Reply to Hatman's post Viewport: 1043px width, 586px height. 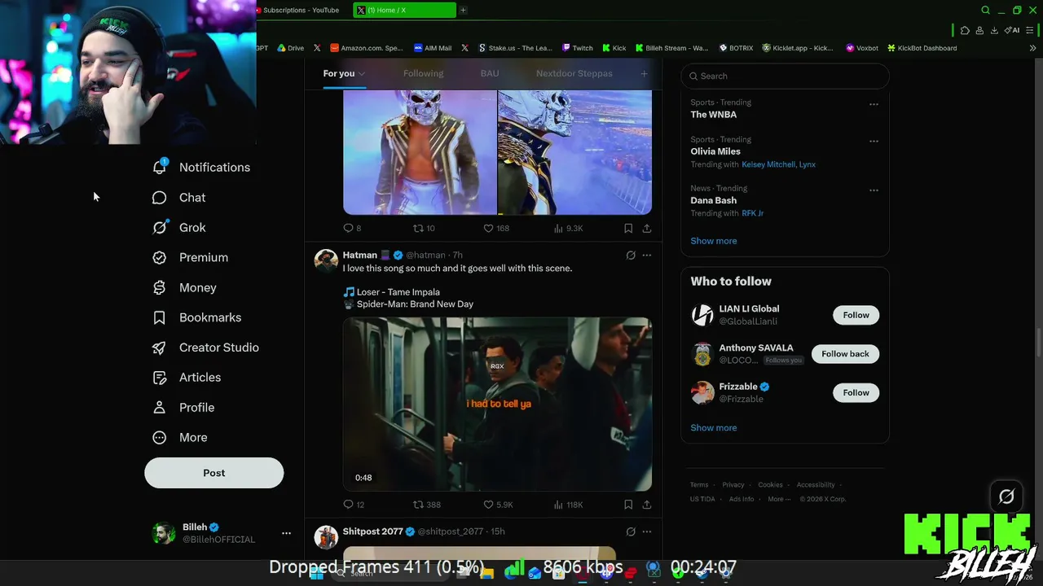[x=349, y=505]
